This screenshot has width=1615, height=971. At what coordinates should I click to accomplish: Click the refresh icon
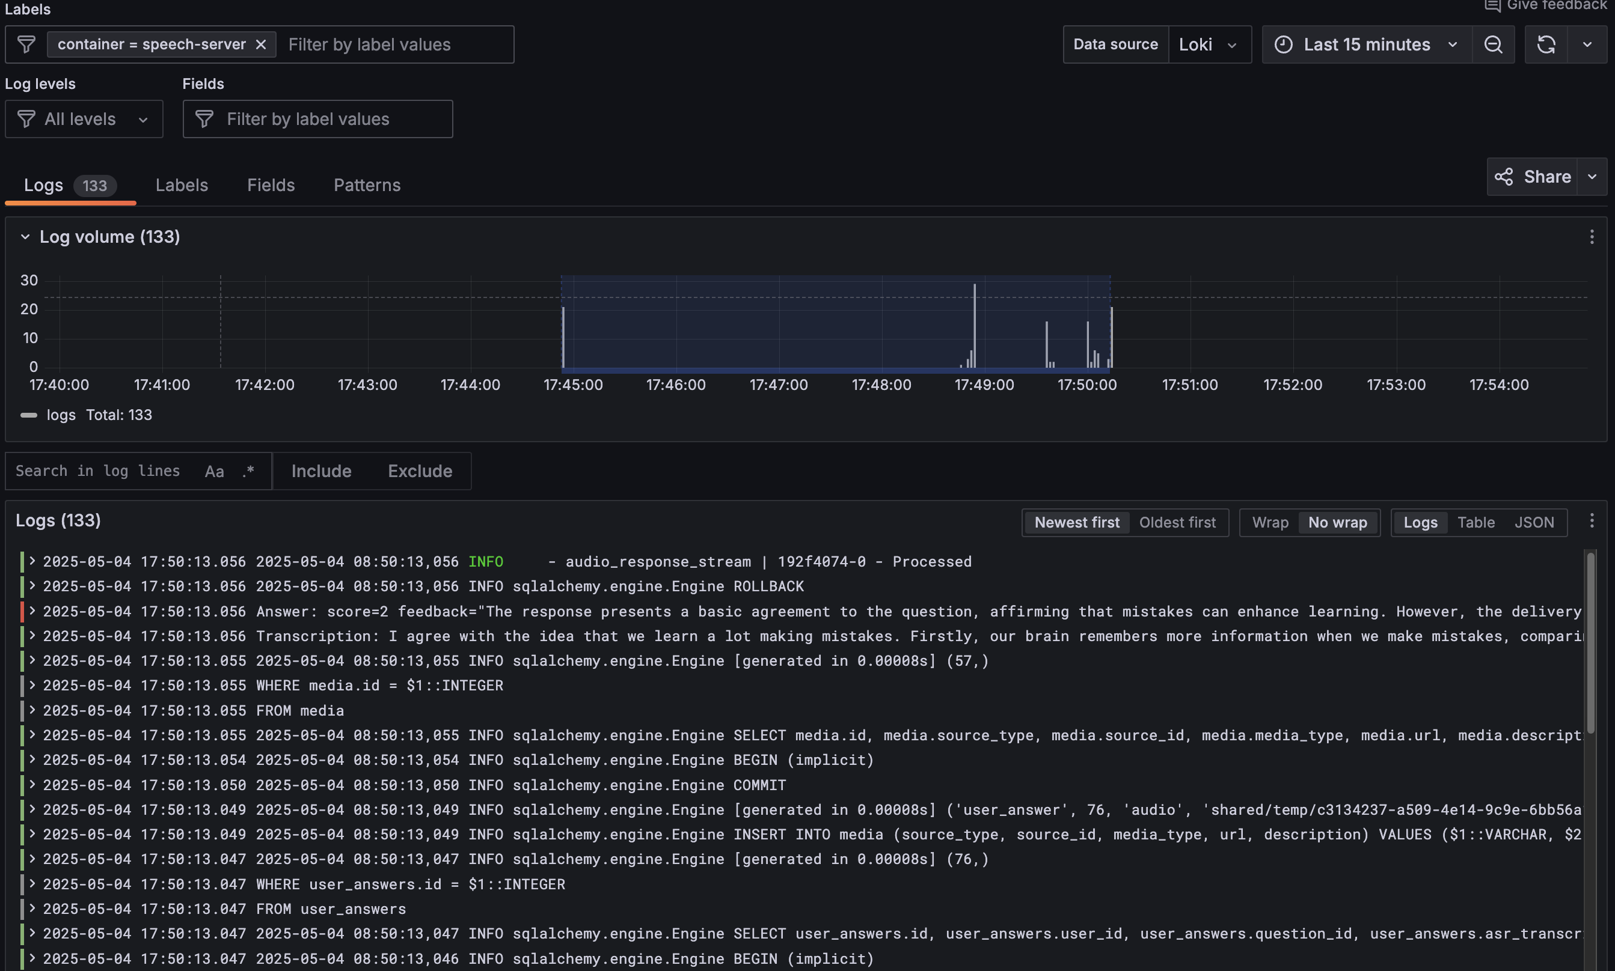coord(1546,44)
